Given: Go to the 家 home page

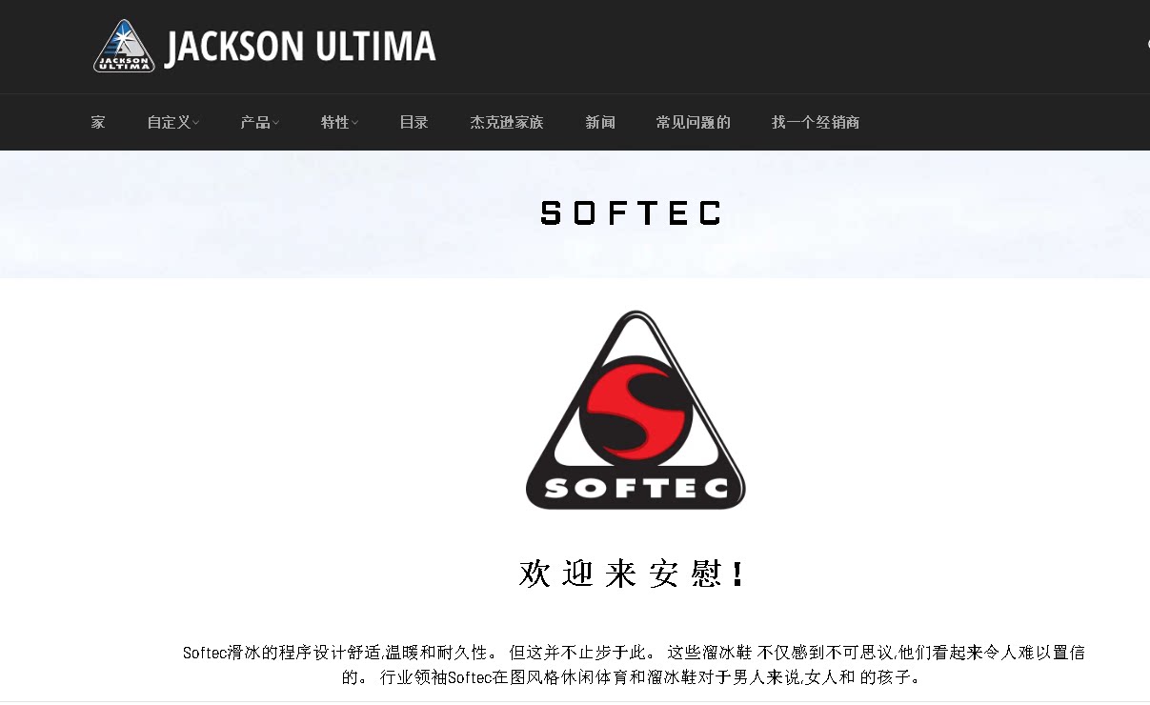Looking at the screenshot, I should (98, 122).
